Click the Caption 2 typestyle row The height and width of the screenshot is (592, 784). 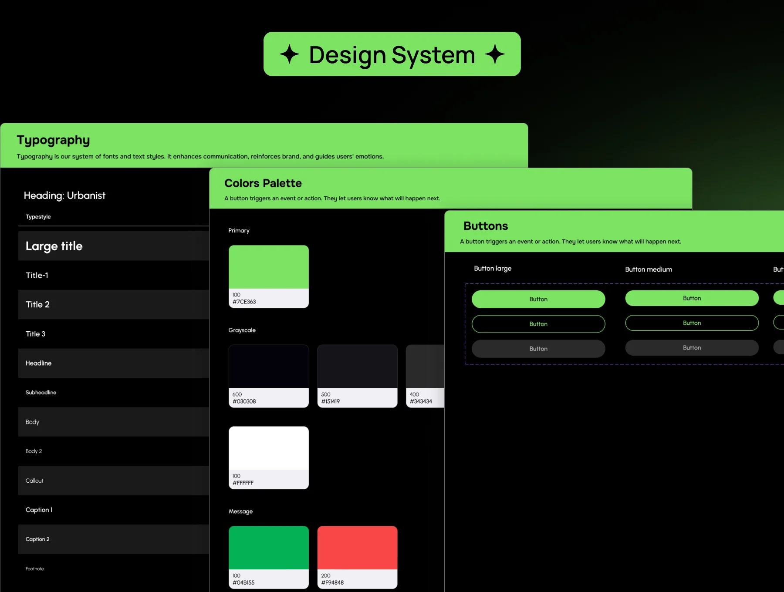click(114, 539)
